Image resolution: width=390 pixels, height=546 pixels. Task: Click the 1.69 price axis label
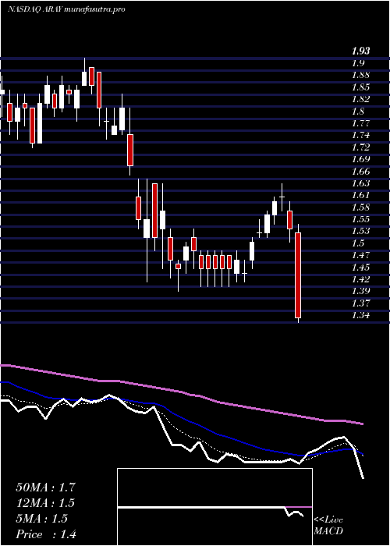tap(360, 159)
